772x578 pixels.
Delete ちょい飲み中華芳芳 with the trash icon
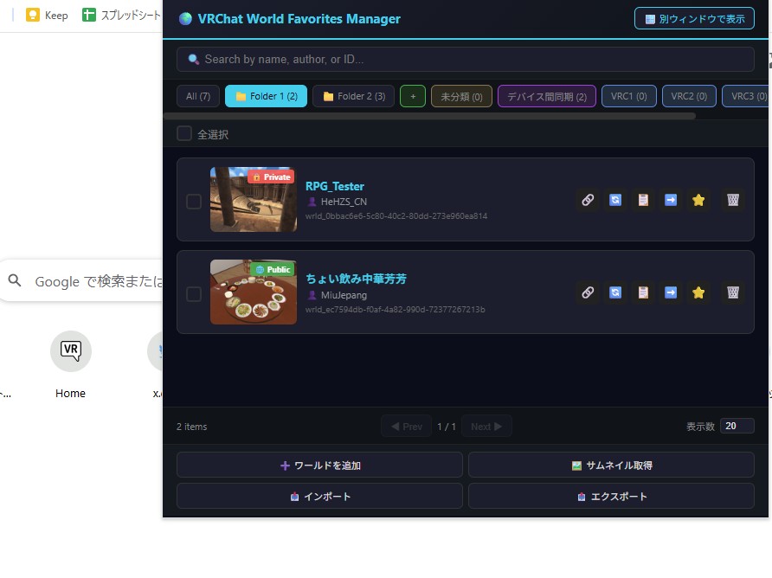click(x=733, y=293)
